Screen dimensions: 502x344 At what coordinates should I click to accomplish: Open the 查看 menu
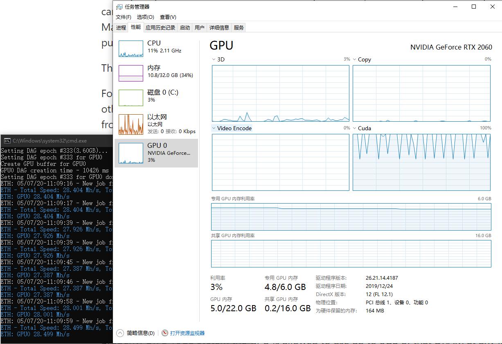(168, 17)
